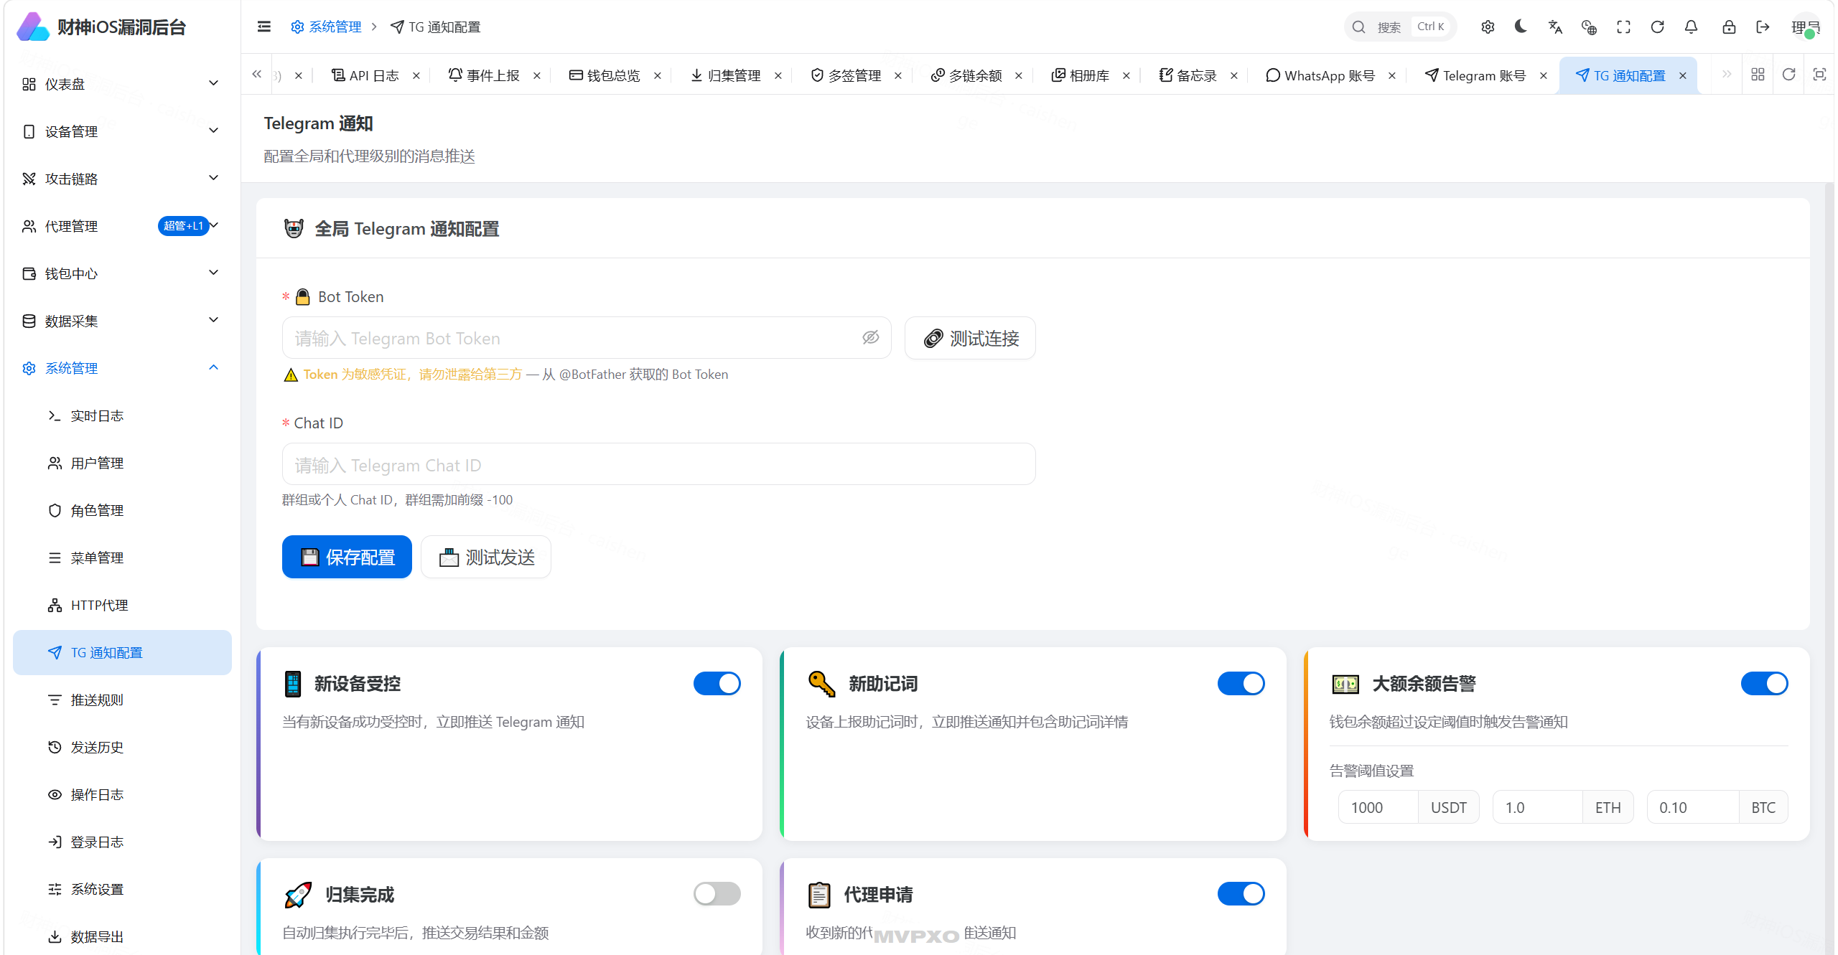This screenshot has height=955, width=1838.
Task: Expand 钱包中心 sidebar menu
Action: [121, 273]
